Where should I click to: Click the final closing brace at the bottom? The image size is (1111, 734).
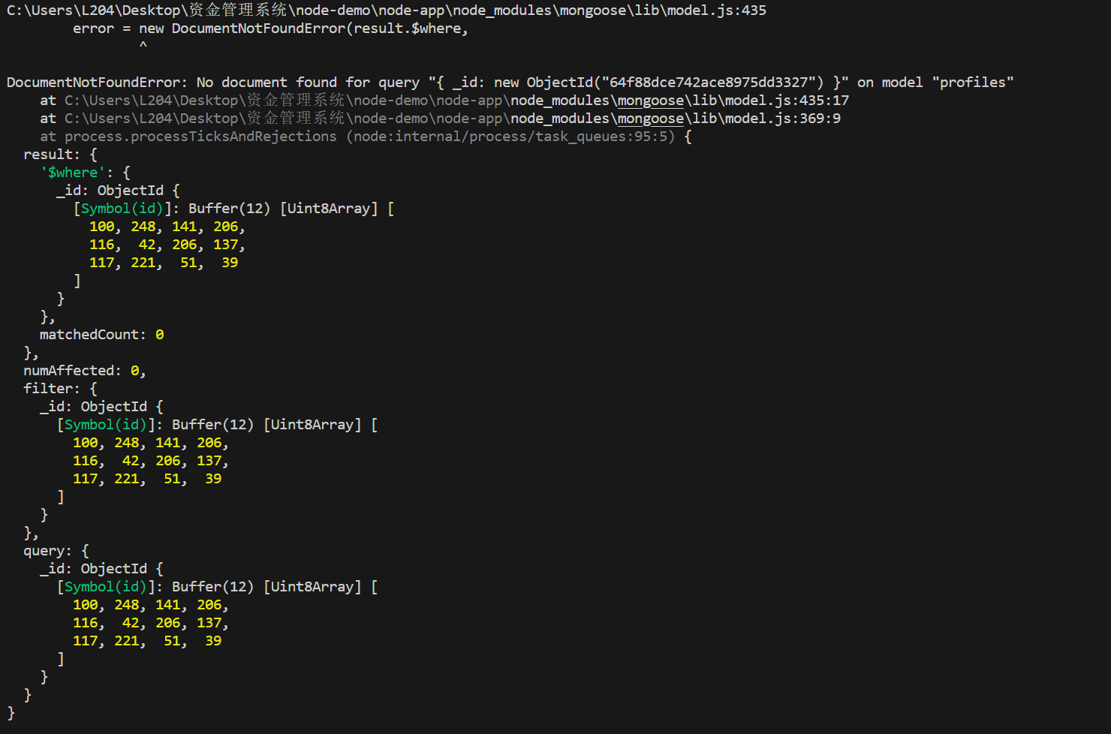pos(11,713)
